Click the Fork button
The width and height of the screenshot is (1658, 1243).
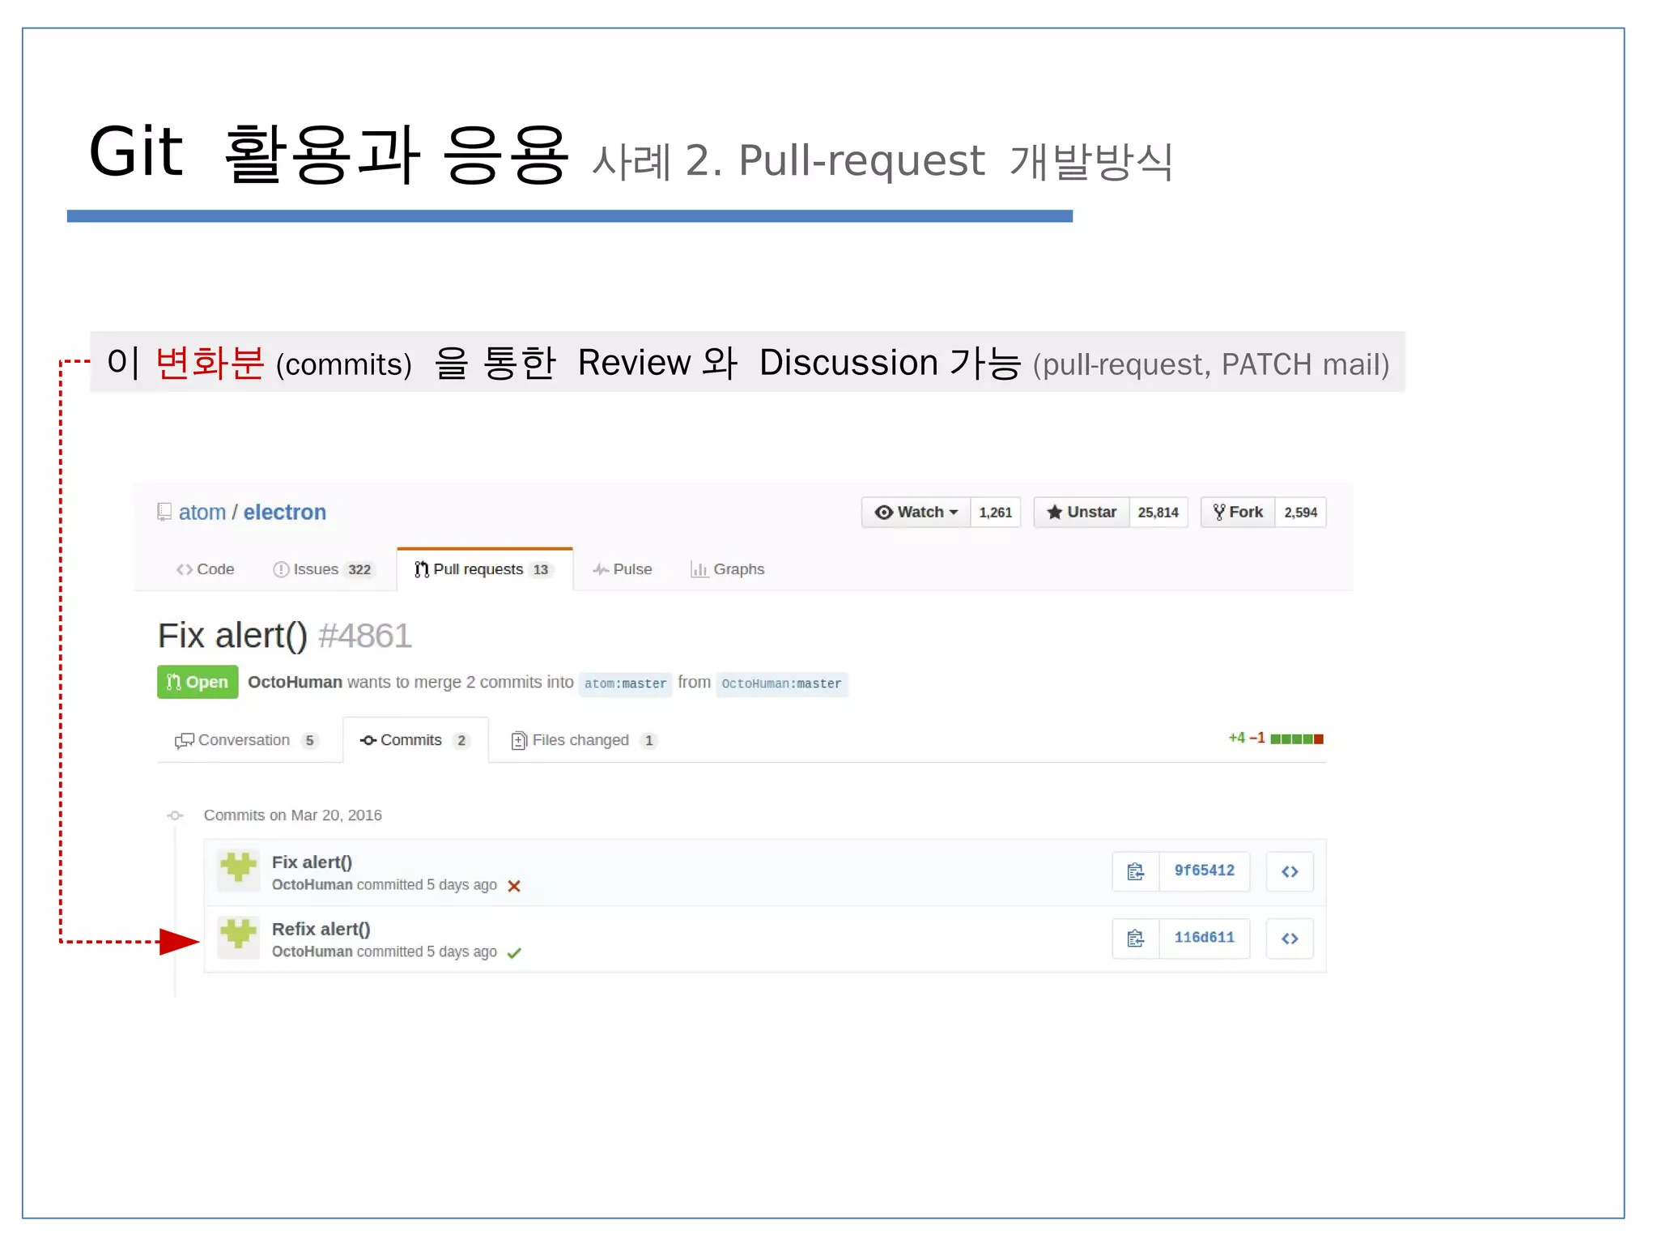click(1238, 512)
